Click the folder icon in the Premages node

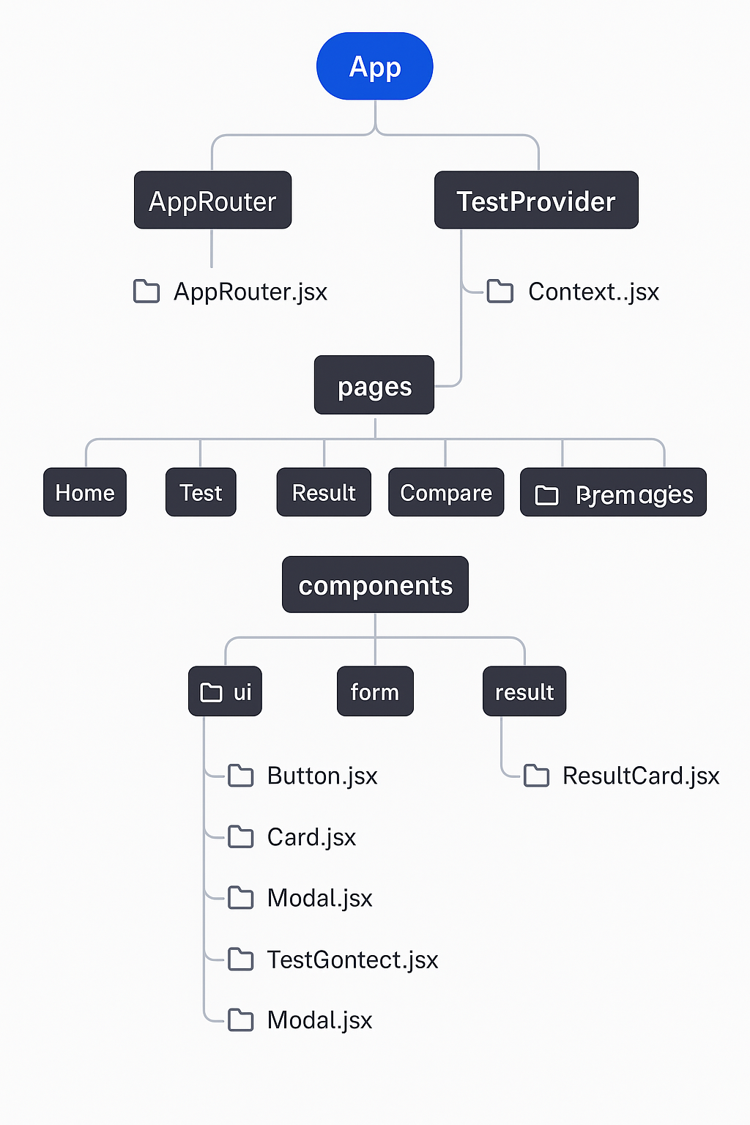(x=546, y=495)
